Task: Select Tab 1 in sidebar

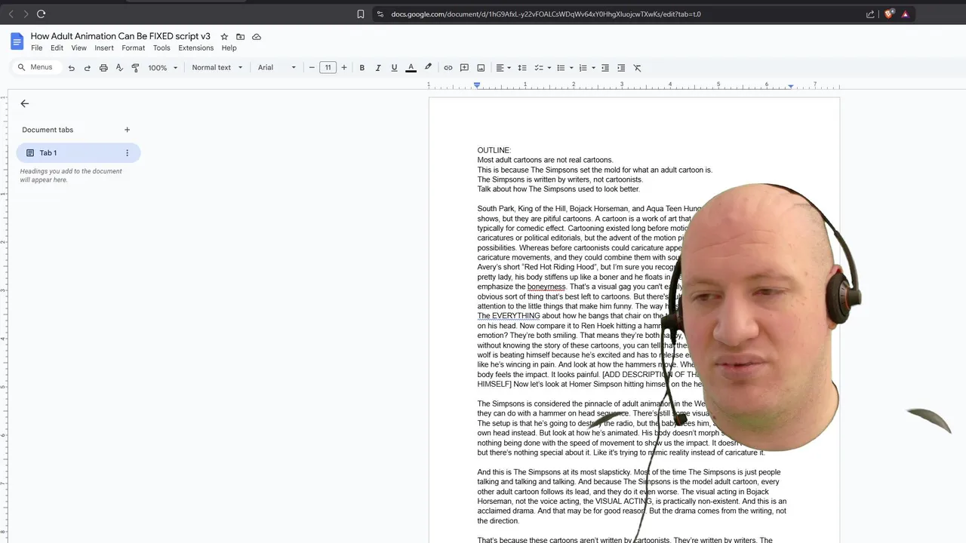Action: coord(78,153)
